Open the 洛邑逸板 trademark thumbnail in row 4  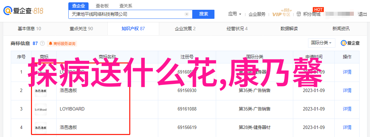[x=41, y=128]
